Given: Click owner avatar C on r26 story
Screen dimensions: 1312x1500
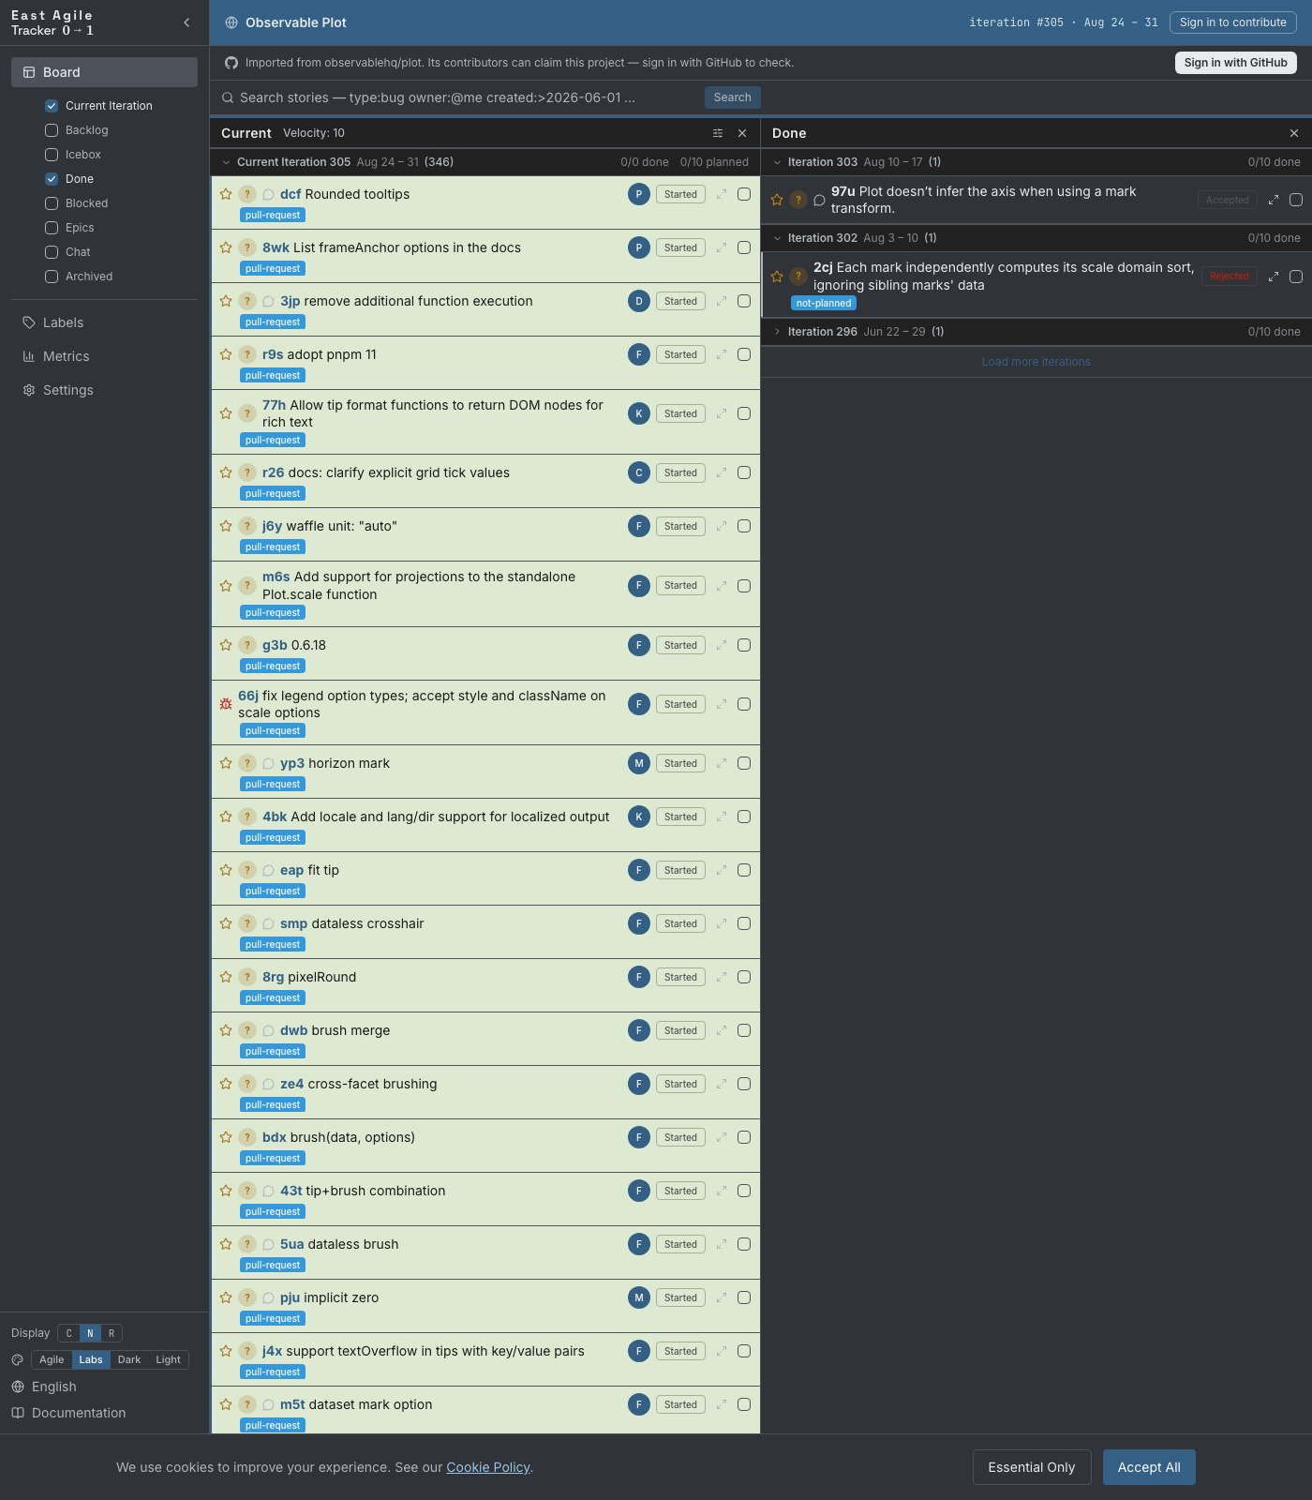Looking at the screenshot, I should coord(639,472).
